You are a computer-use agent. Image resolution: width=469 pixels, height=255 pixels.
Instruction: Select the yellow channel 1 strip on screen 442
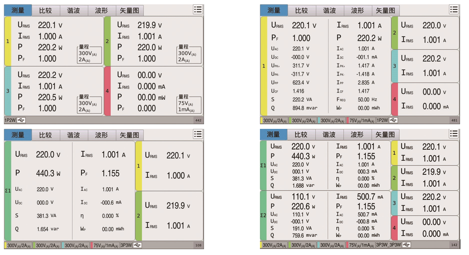tap(8, 41)
